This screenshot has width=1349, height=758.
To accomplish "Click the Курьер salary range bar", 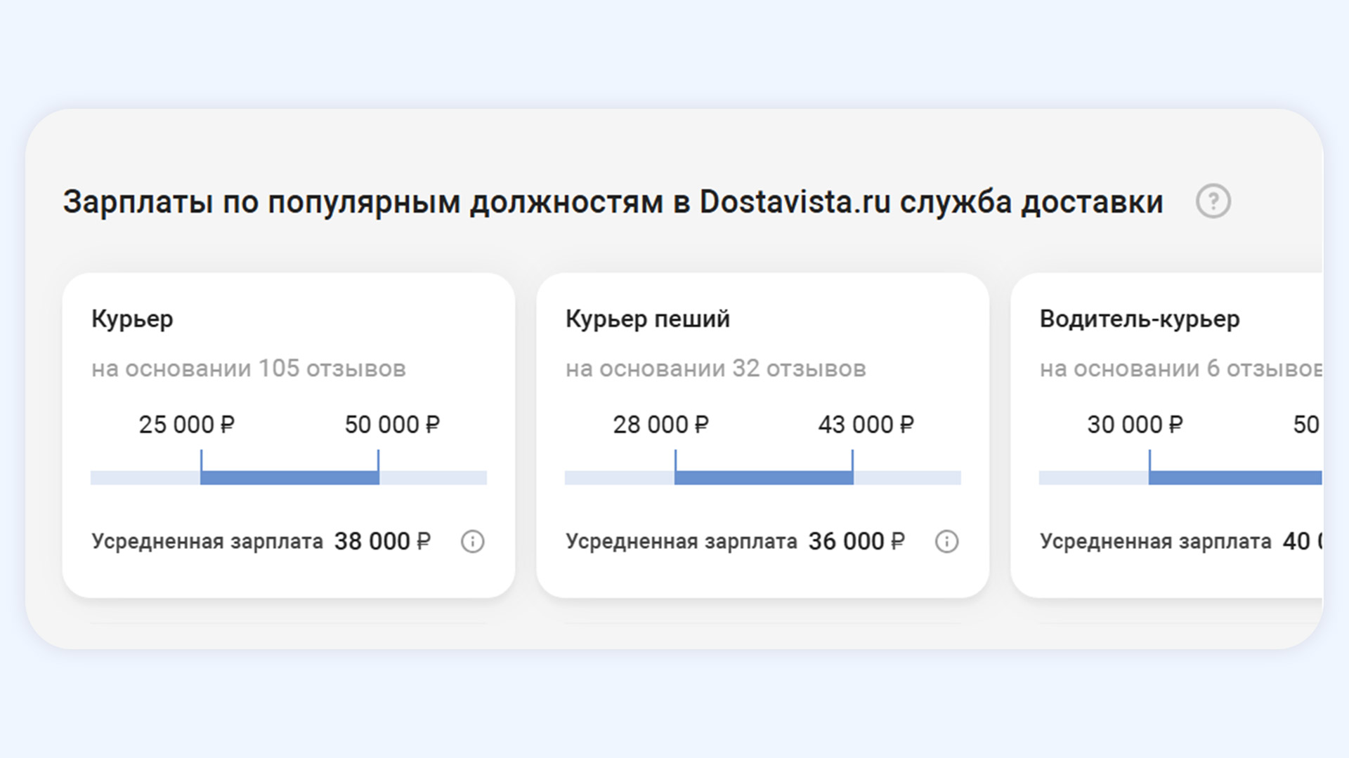I will [x=289, y=477].
